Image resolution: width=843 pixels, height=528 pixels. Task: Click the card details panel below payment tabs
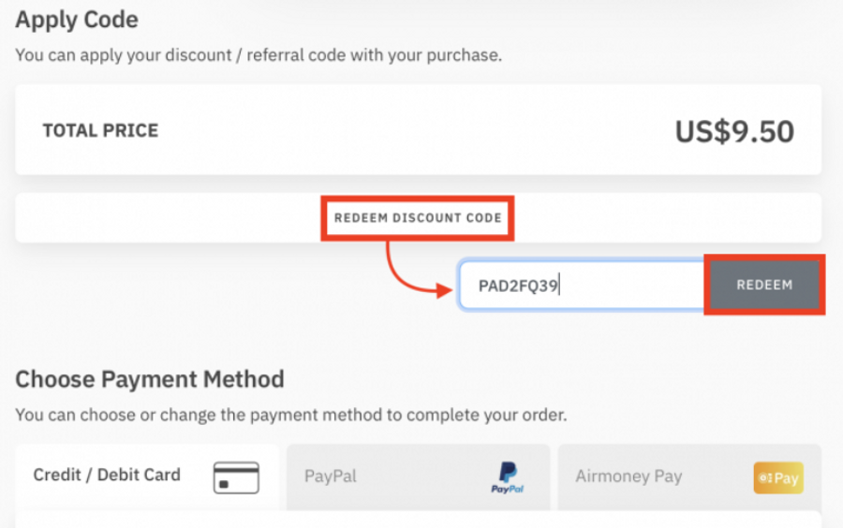418,519
